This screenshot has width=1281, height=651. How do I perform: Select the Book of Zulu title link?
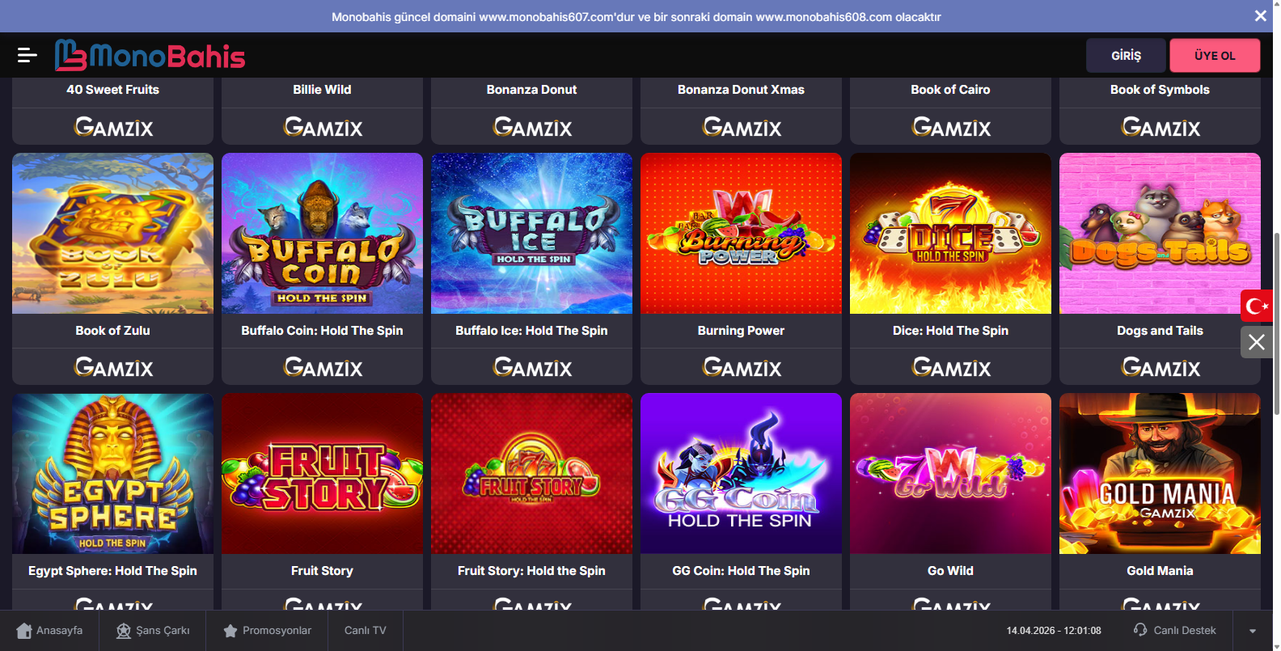coord(112,330)
